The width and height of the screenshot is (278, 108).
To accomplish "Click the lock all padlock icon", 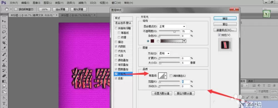I will tap(257, 97).
